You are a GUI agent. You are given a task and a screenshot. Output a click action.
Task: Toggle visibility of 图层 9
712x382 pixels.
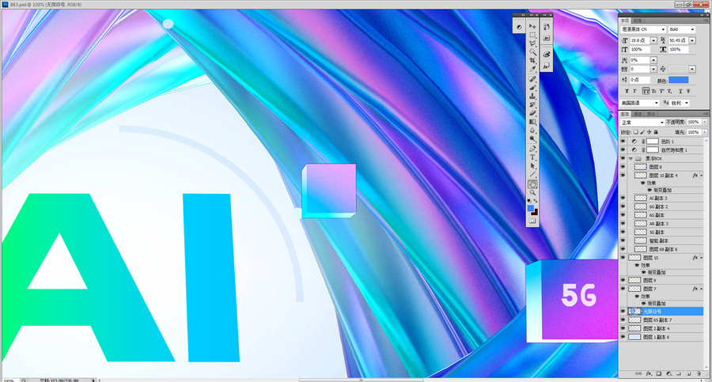click(623, 280)
